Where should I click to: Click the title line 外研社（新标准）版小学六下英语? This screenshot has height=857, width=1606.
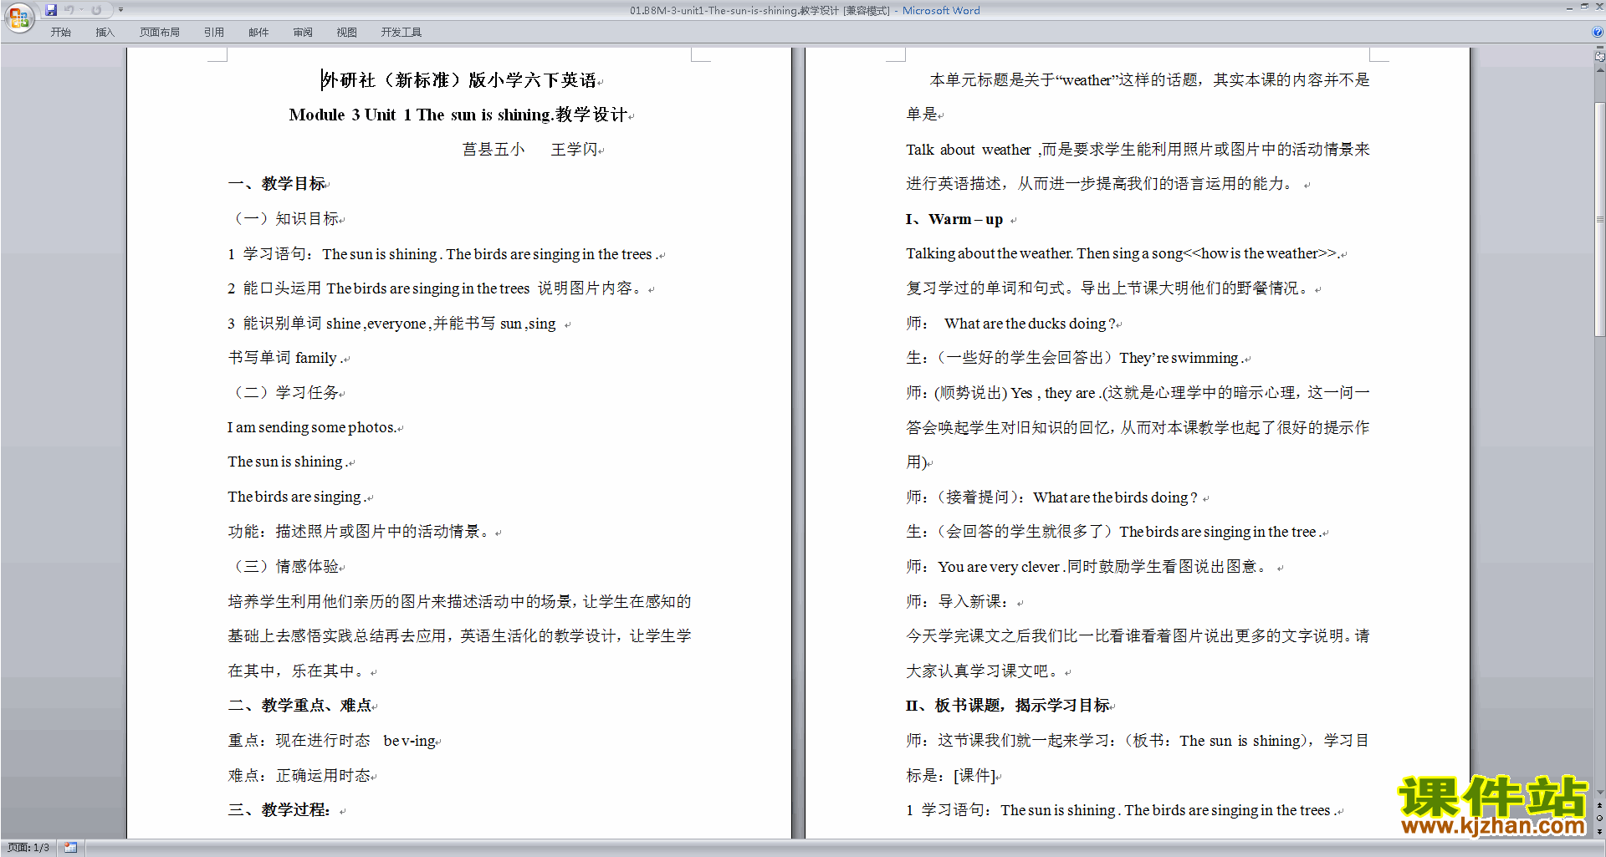coord(460,80)
